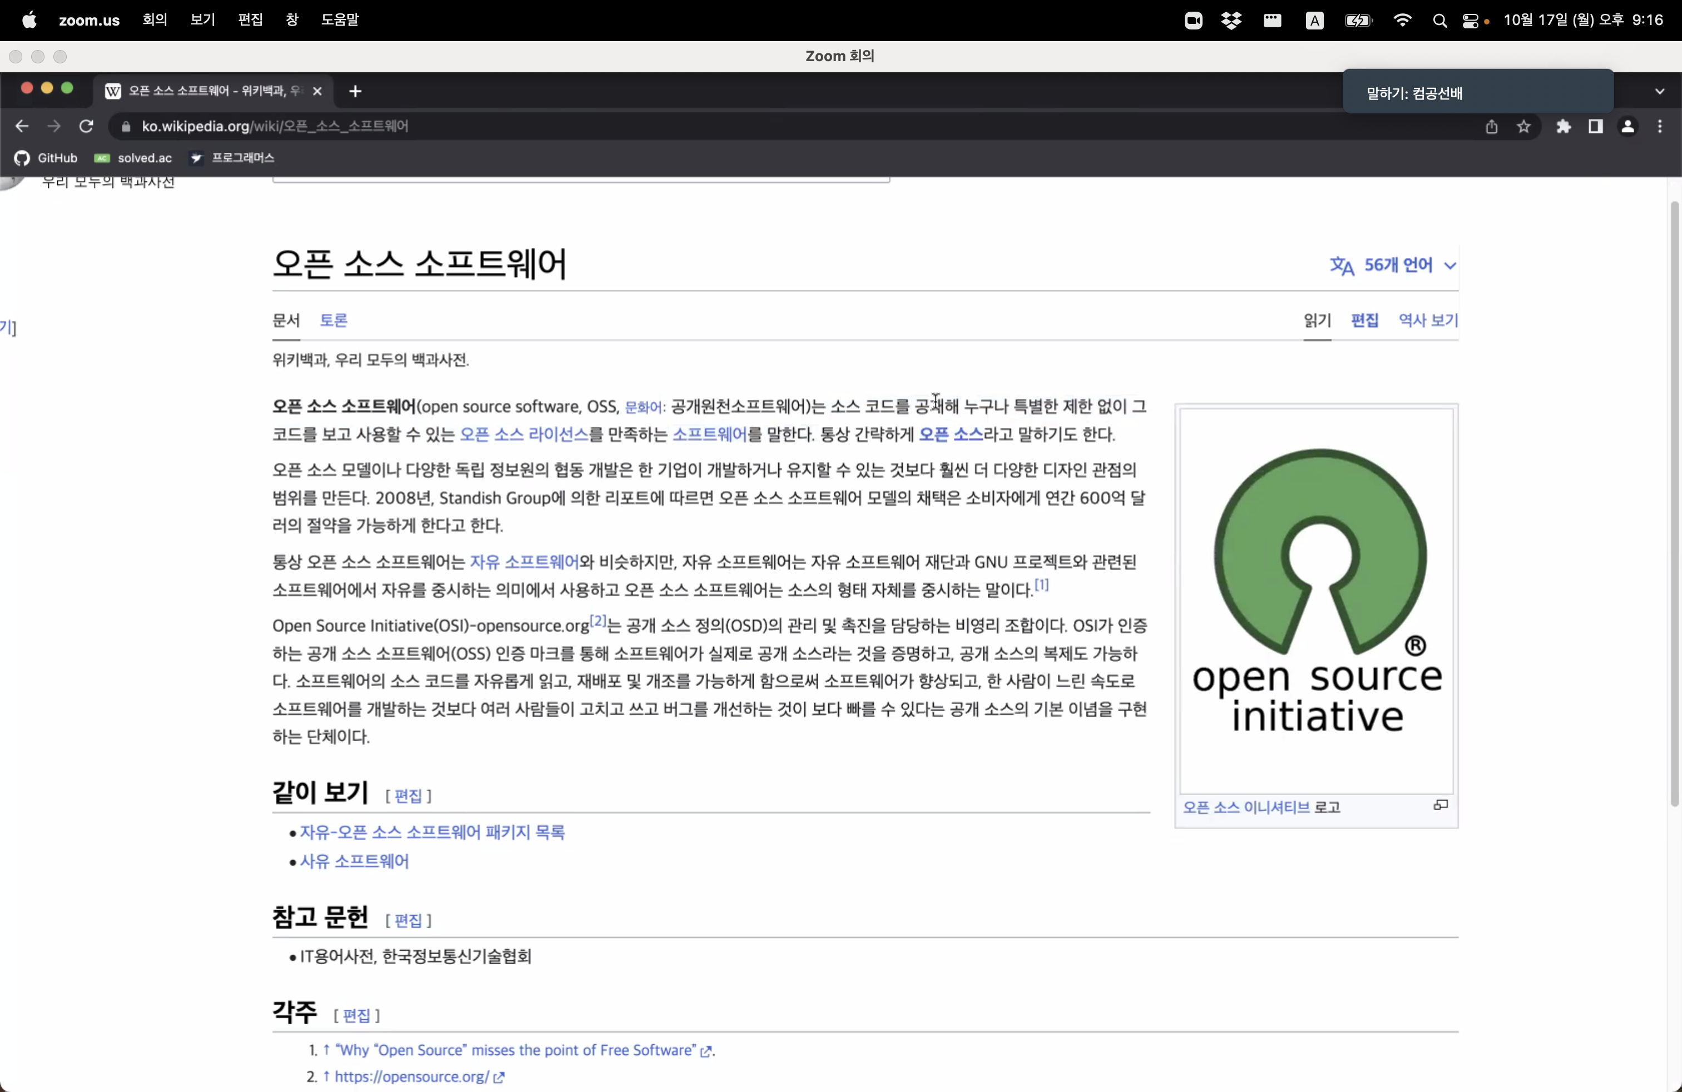The width and height of the screenshot is (1682, 1092).
Task: Follow the bold 오픈 소스 link
Action: [x=951, y=434]
